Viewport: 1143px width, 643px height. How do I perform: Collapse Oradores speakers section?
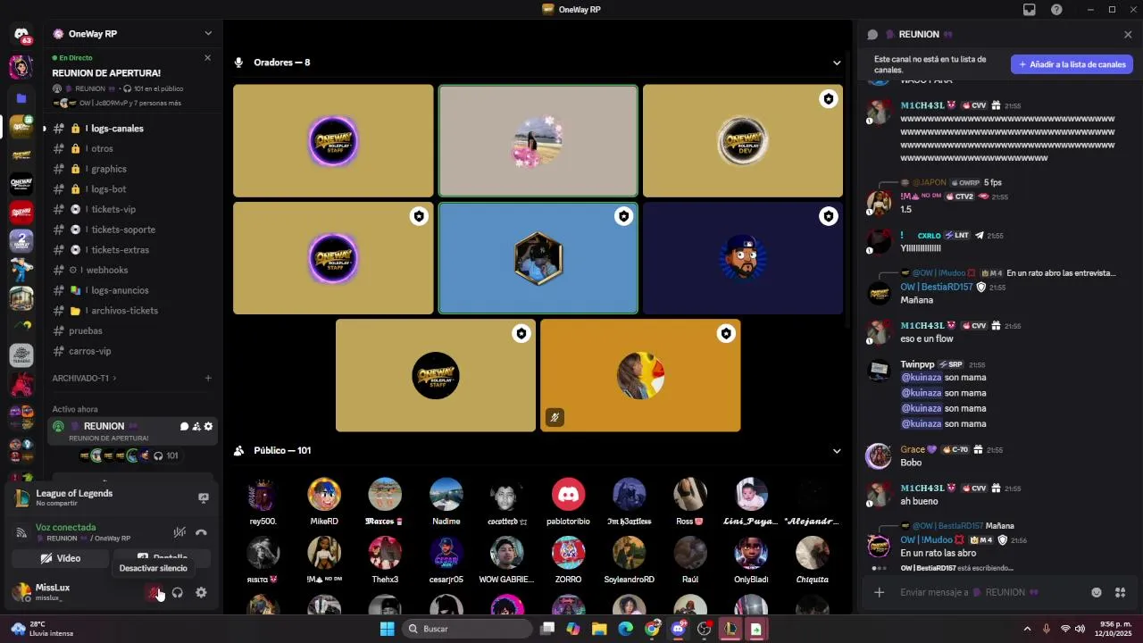pos(837,63)
